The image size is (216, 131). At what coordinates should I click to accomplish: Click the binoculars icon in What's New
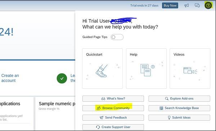coord(103,99)
